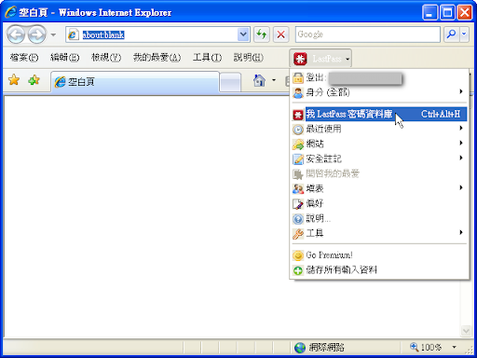Click the browser Back arrow button
The height and width of the screenshot is (358, 477).
(16, 34)
